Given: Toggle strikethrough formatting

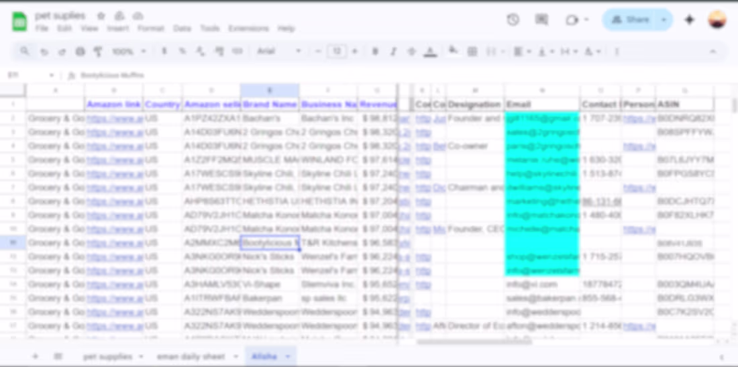Looking at the screenshot, I should pyautogui.click(x=412, y=51).
